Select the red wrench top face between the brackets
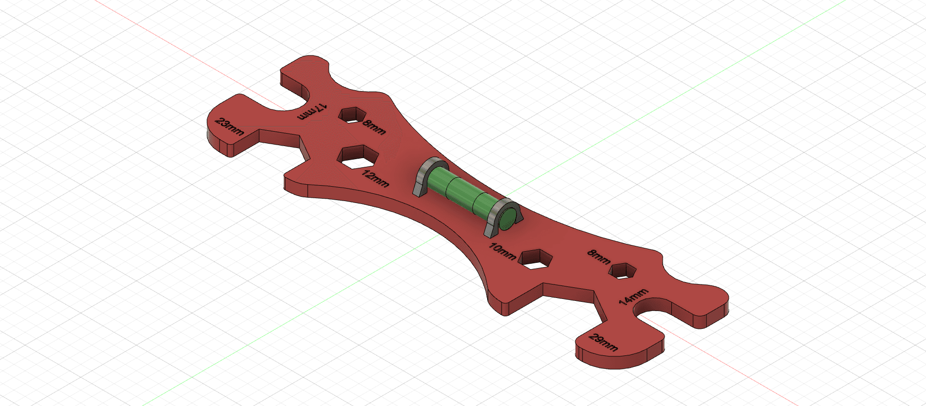Viewport: 926px width, 406px height. 449,212
